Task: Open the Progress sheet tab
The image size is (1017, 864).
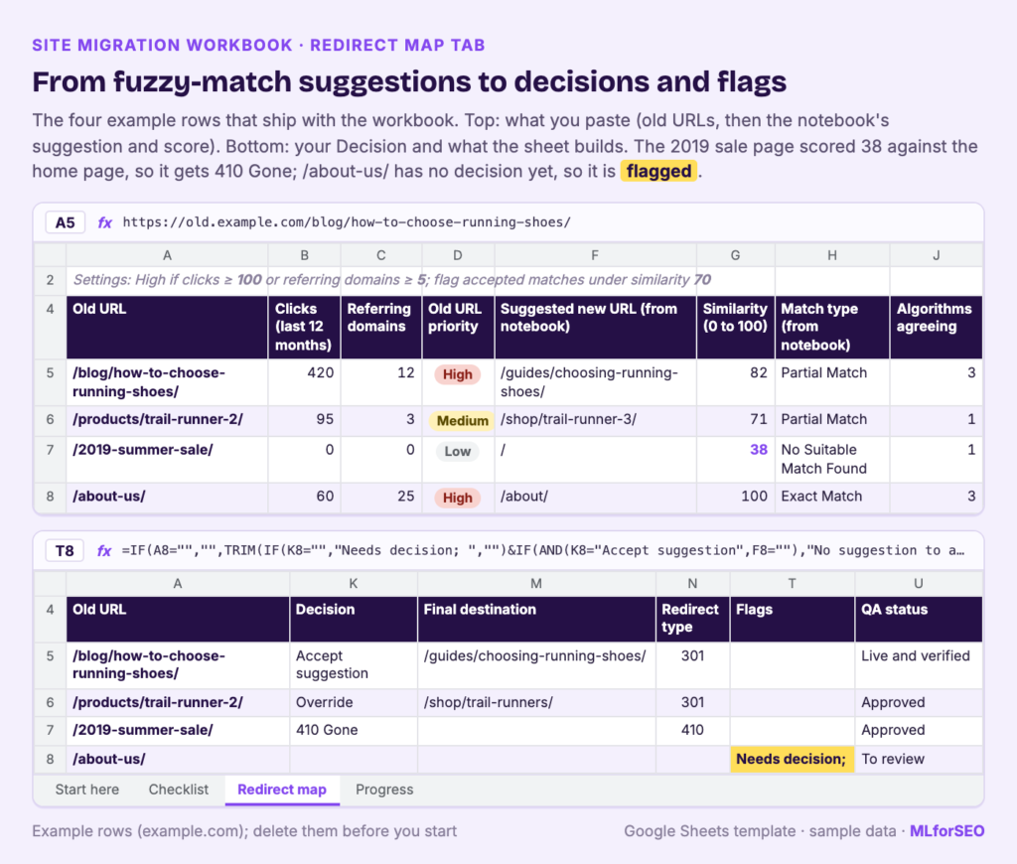Action: click(384, 790)
